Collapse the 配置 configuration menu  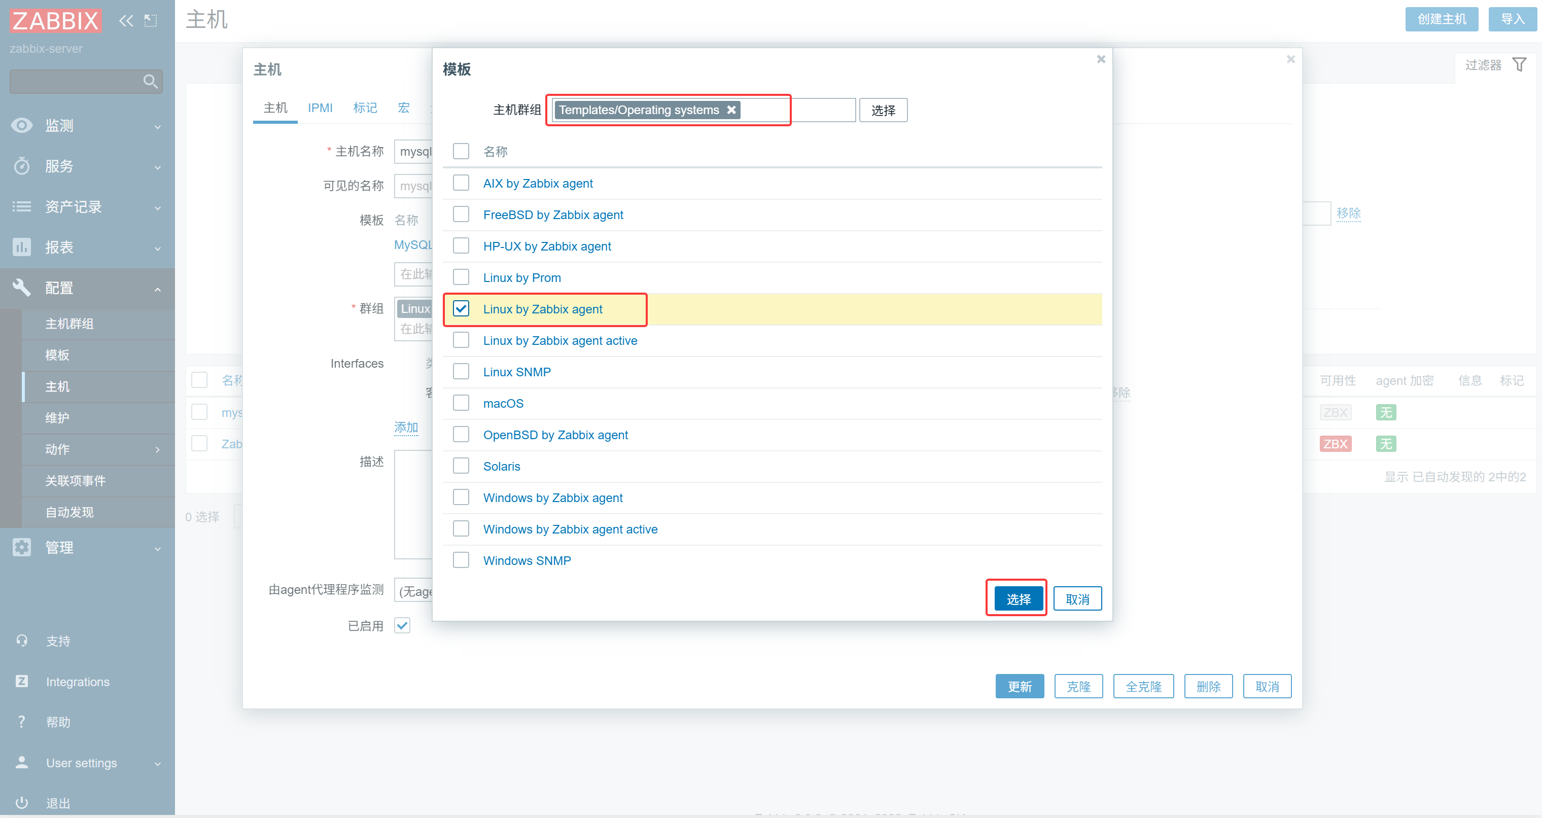click(x=157, y=289)
